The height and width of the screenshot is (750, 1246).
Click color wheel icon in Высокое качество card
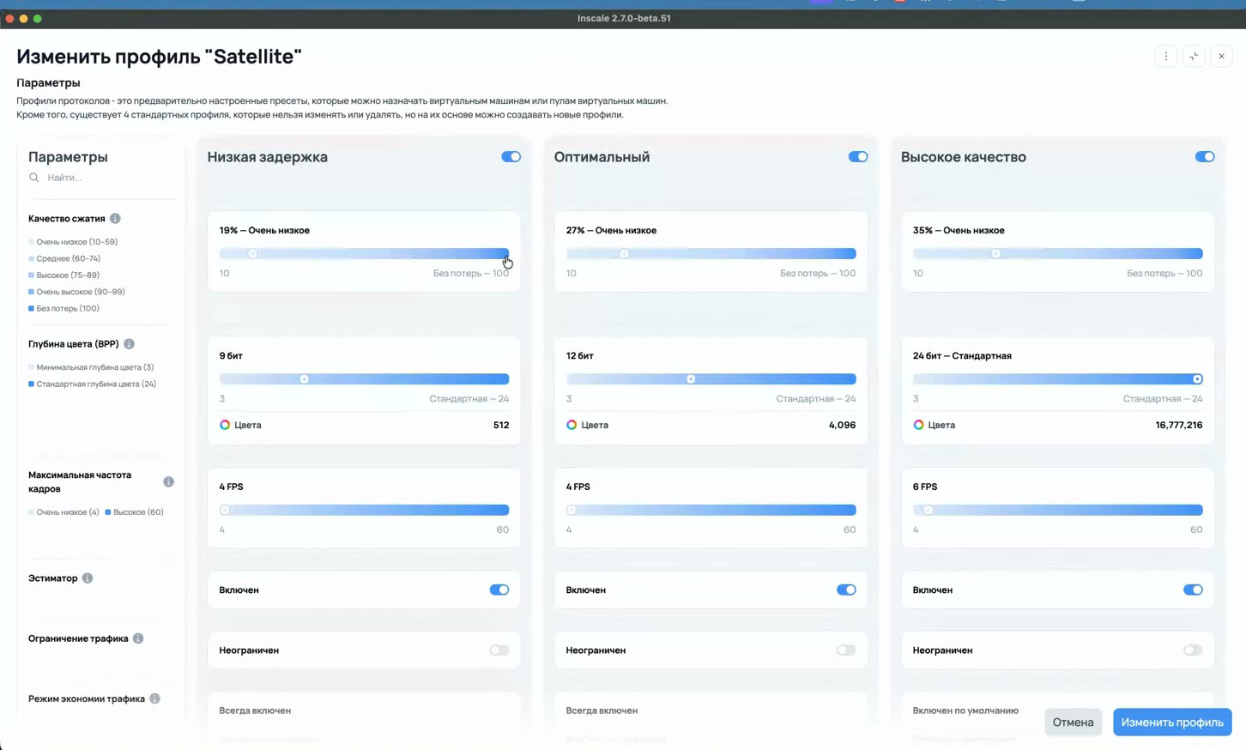coord(918,425)
